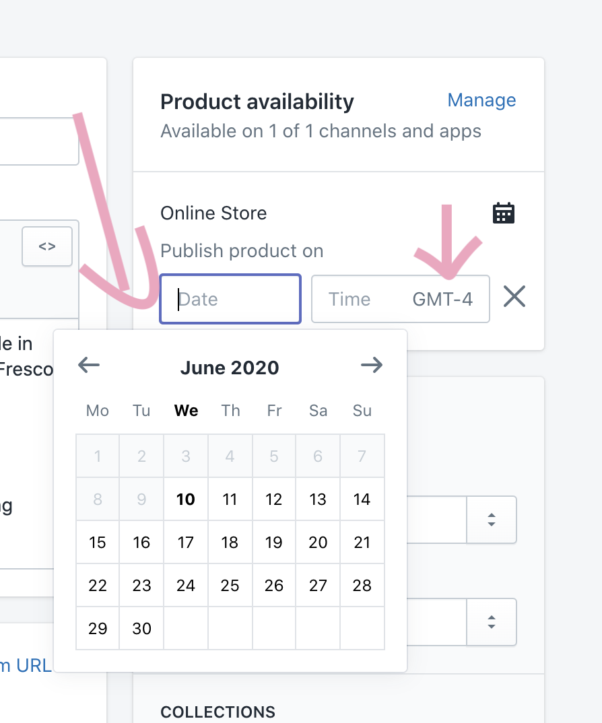
Task: Choose June 21 in the date picker
Action: point(362,543)
